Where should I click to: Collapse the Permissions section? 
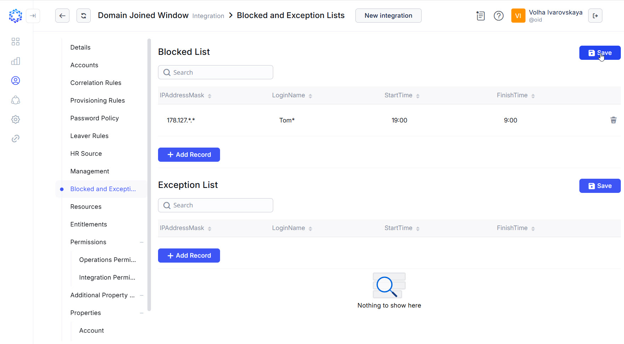click(x=142, y=242)
